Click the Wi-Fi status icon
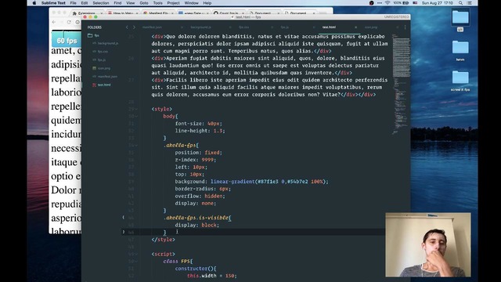This screenshot has width=501, height=282. pyautogui.click(x=387, y=3)
